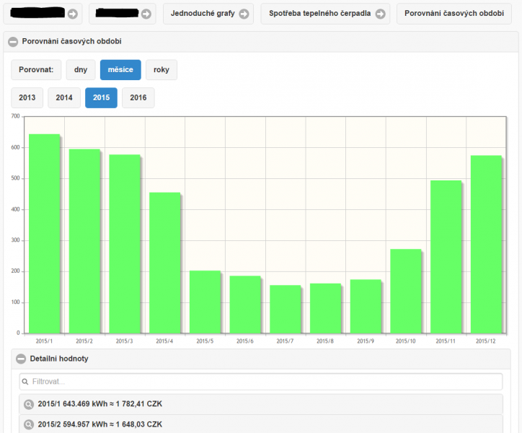This screenshot has height=433, width=522.
Task: Collapse Porovnání časových období panel minus icon
Action: pyautogui.click(x=13, y=42)
